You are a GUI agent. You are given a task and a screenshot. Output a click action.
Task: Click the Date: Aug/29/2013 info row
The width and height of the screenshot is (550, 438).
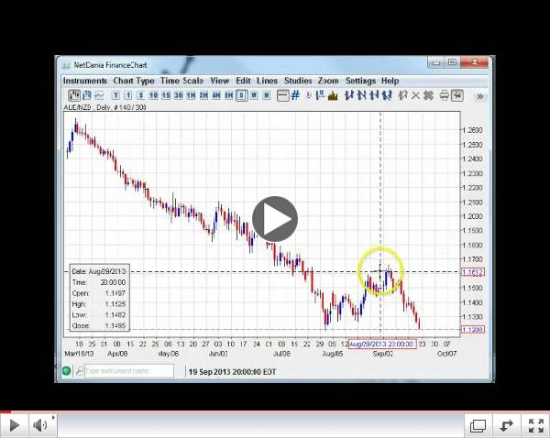pyautogui.click(x=99, y=271)
